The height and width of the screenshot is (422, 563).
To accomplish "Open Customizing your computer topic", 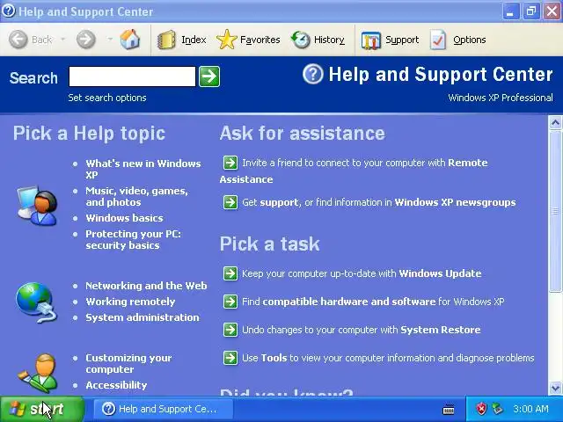I will 128,363.
